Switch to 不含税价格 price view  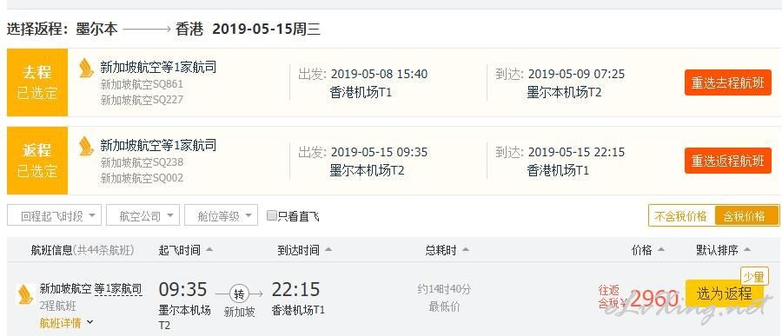coord(681,216)
